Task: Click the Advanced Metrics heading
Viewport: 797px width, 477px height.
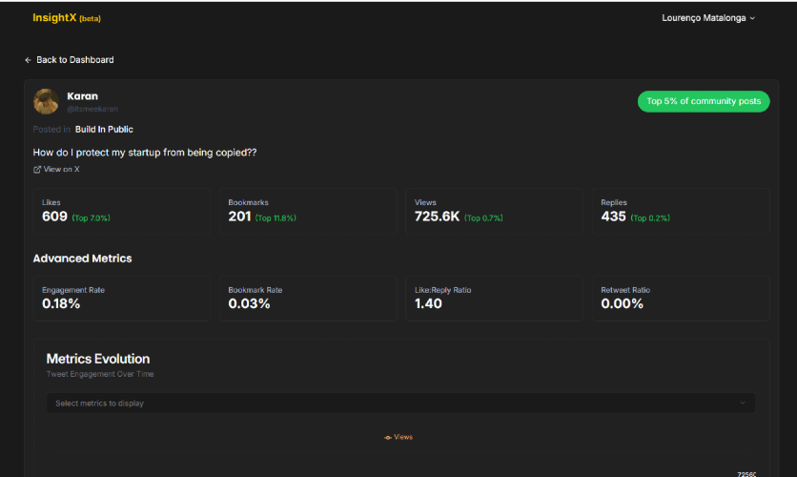Action: click(82, 259)
